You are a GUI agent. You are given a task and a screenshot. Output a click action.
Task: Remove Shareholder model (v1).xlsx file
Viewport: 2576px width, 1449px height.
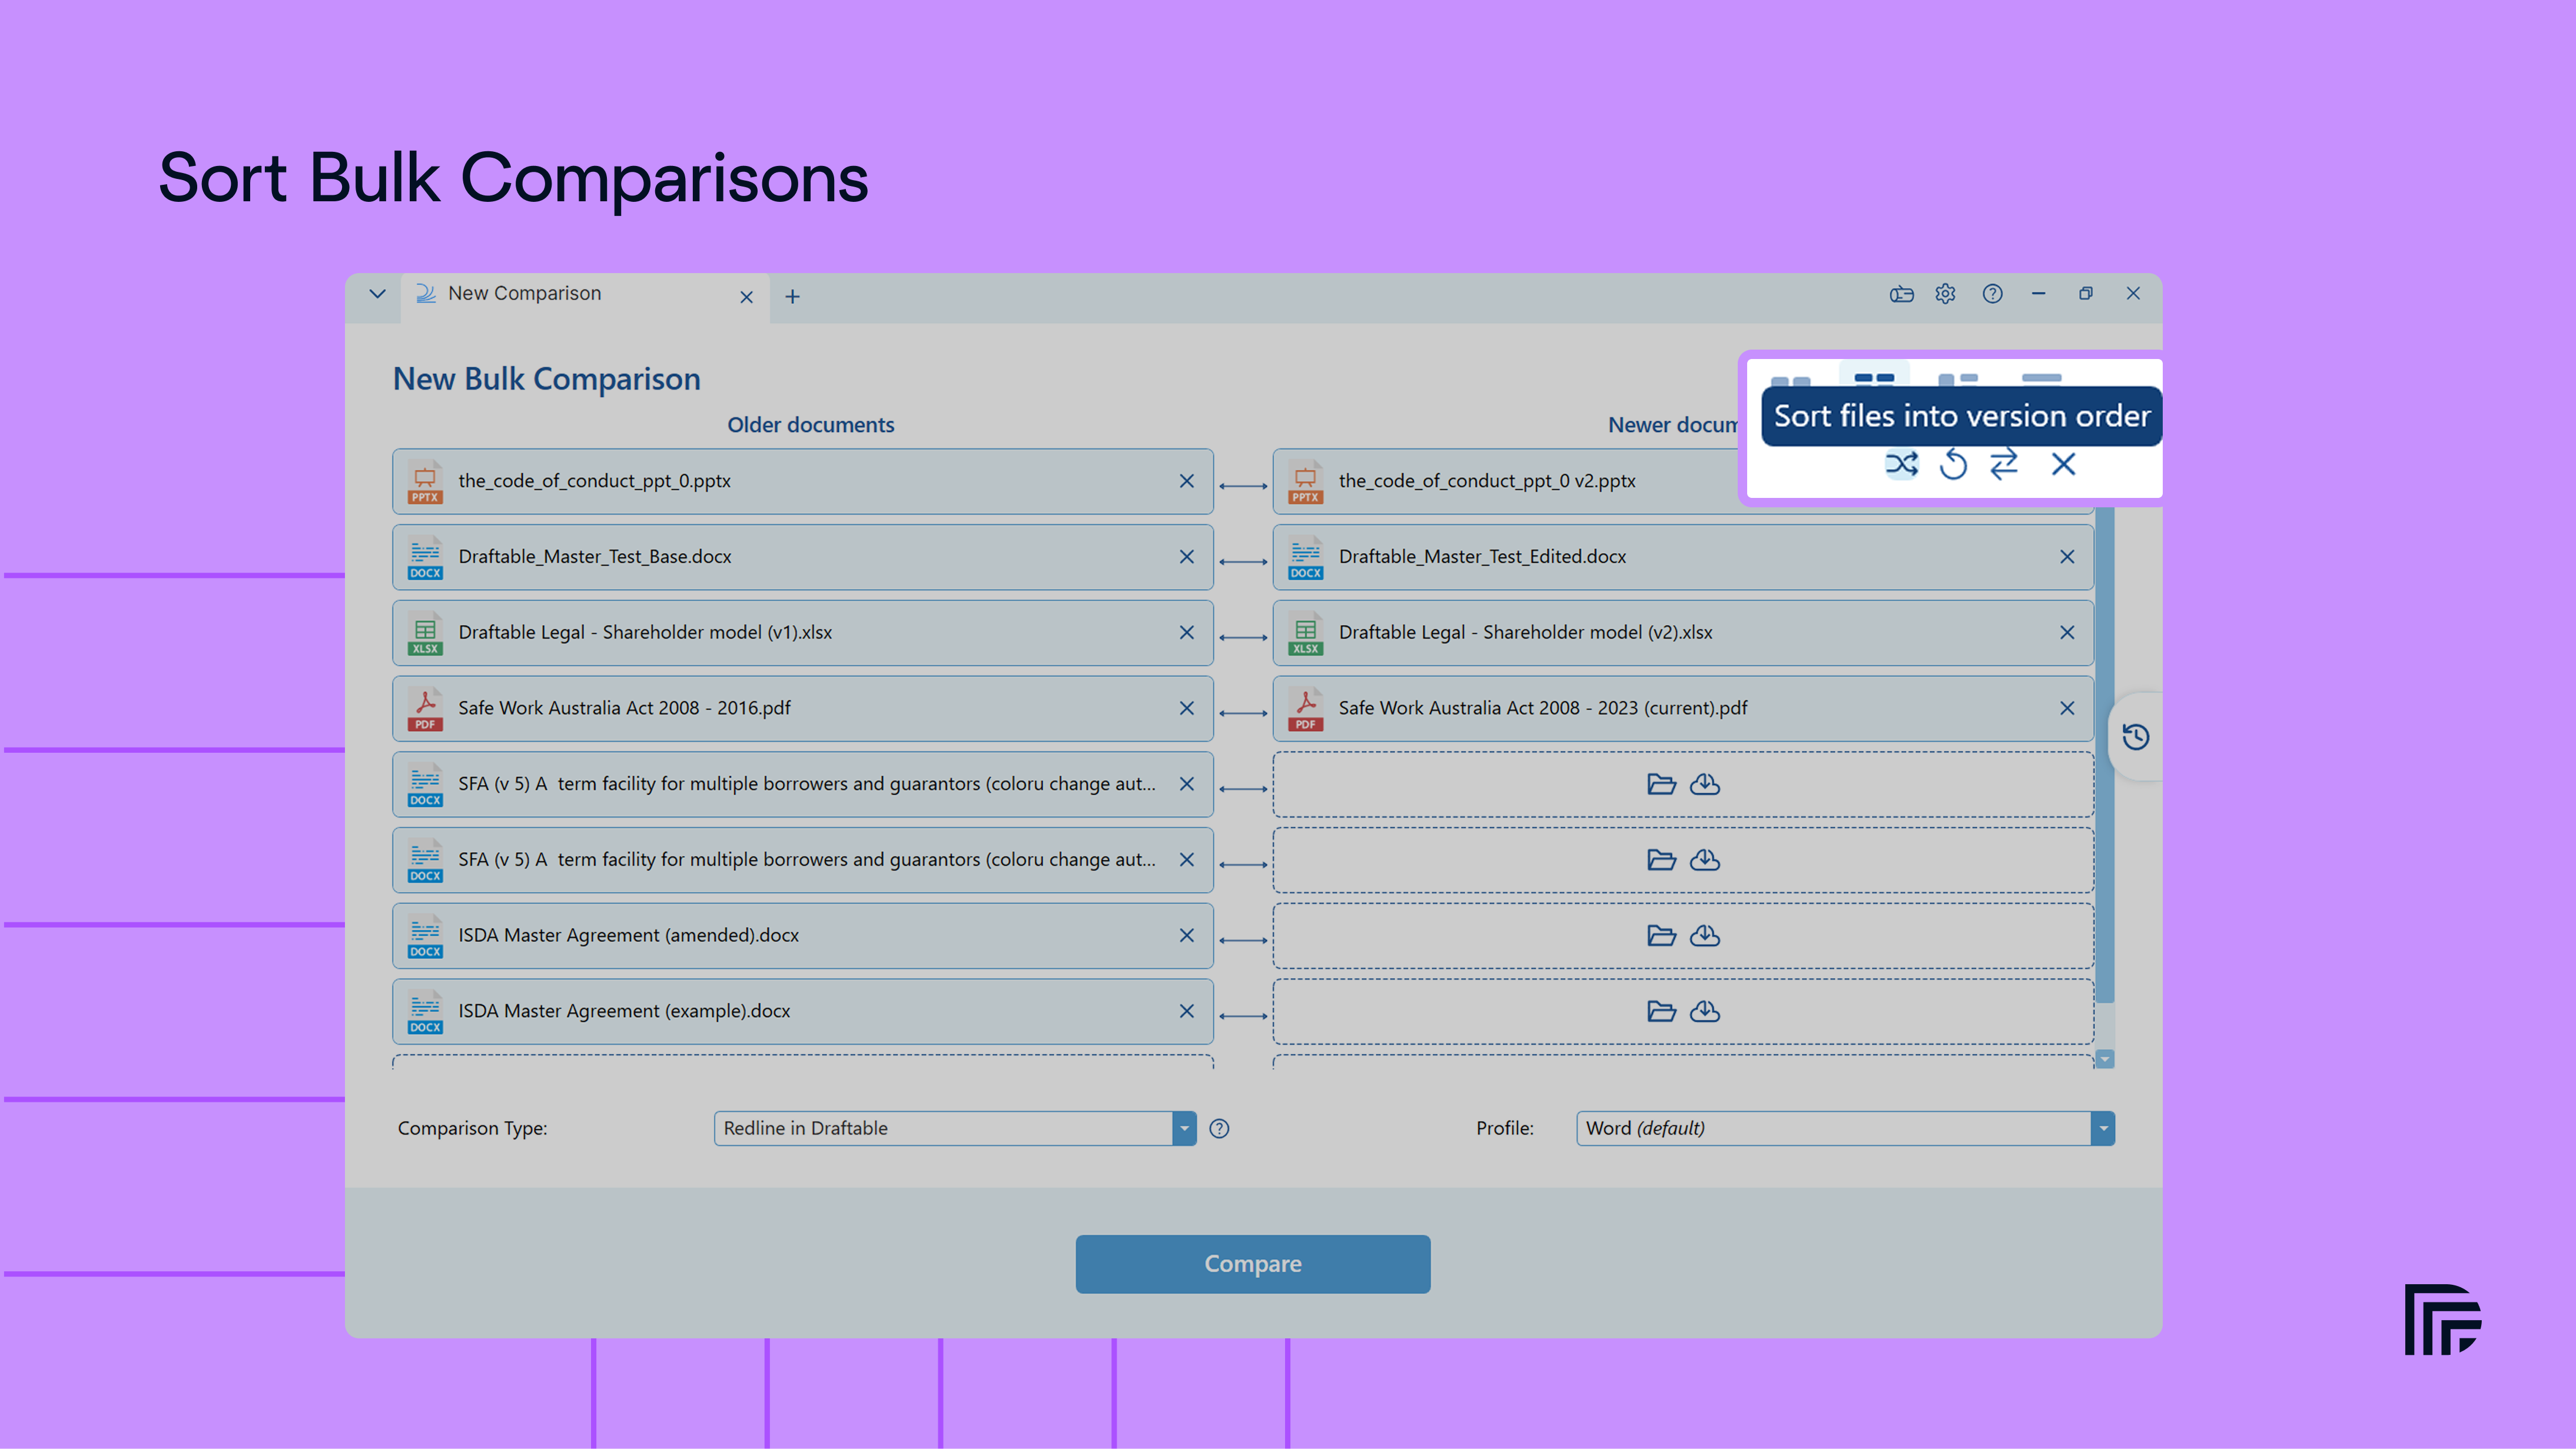click(x=1187, y=632)
